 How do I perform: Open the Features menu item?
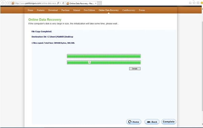click(41, 10)
